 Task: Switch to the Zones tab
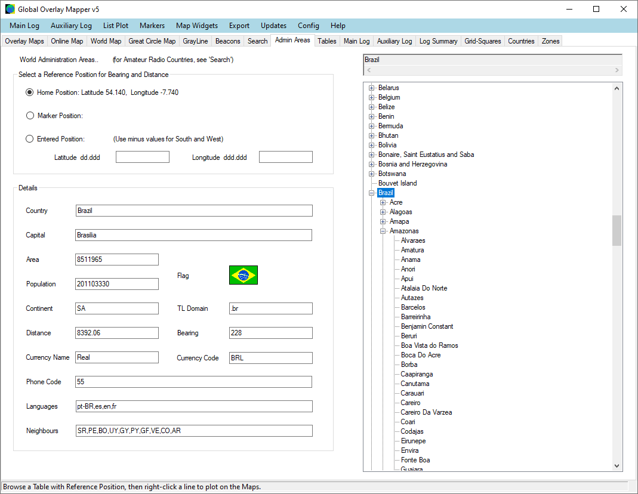coord(550,41)
